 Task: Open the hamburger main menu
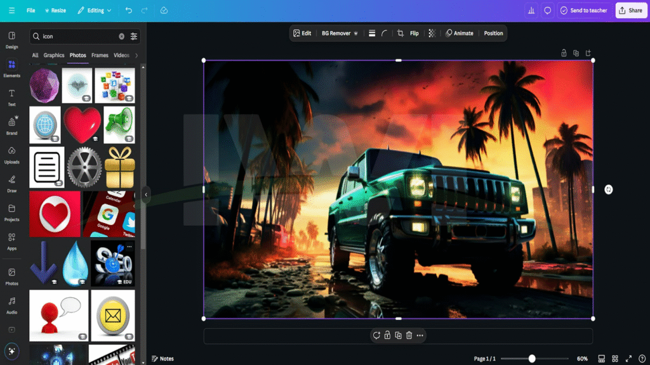(11, 10)
